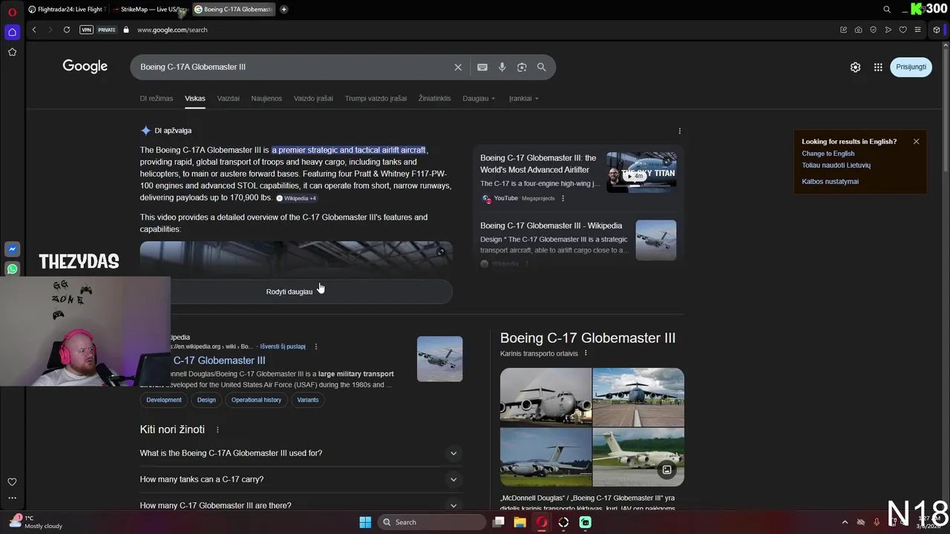This screenshot has width=950, height=534.
Task: Open Kiti nori žinoti options dots
Action: pyautogui.click(x=217, y=430)
